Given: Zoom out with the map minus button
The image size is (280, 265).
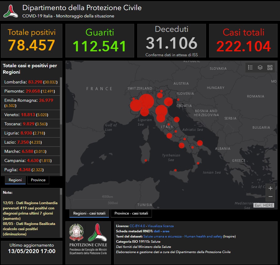Looking at the screenshot, I should 270,197.
